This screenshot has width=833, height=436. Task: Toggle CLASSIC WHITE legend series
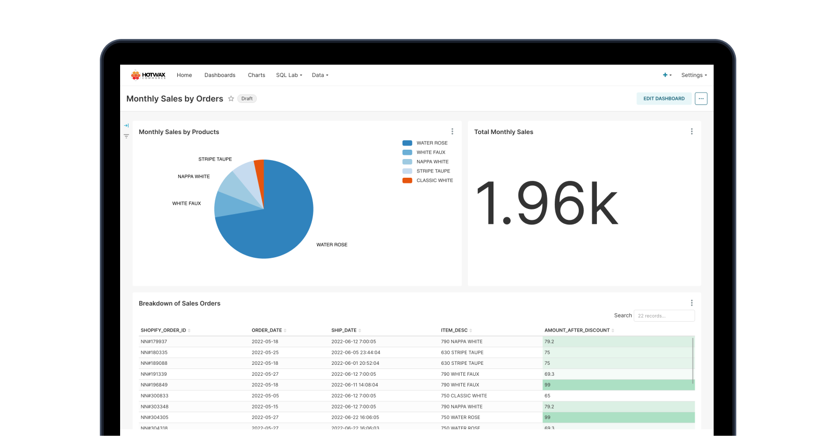coord(427,180)
